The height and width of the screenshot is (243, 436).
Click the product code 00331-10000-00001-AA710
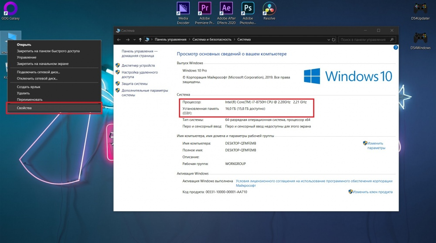pyautogui.click(x=226, y=192)
